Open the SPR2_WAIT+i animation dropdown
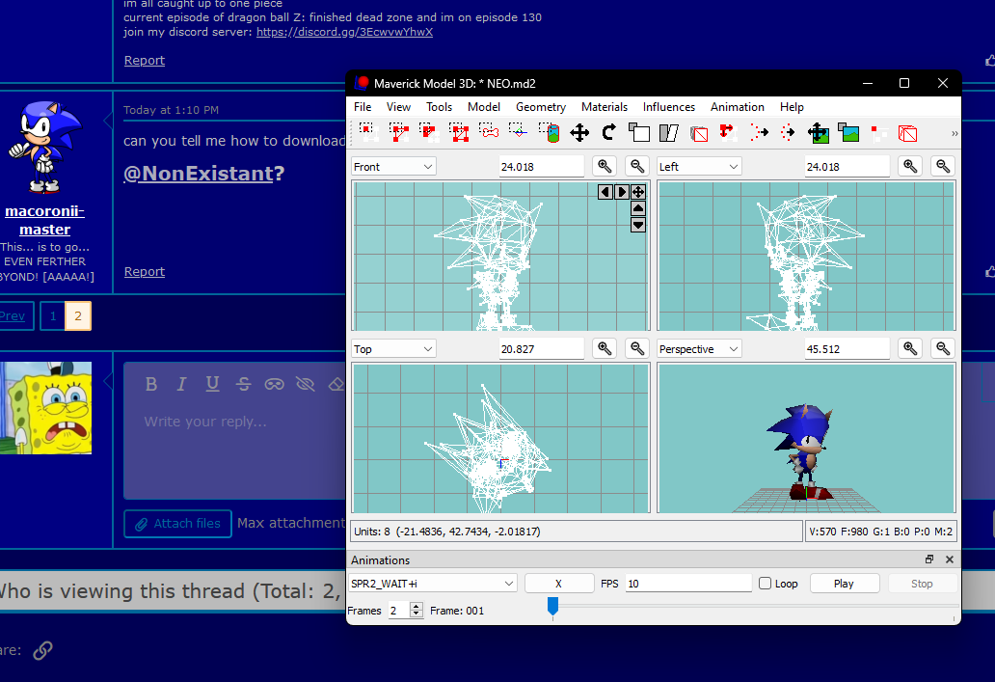 tap(432, 584)
